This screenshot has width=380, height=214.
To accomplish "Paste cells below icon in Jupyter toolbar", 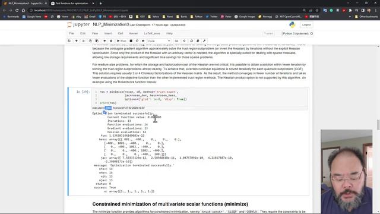I will [x=97, y=41].
